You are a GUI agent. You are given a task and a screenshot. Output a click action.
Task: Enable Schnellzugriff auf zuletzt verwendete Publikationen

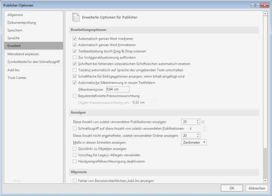75,128
